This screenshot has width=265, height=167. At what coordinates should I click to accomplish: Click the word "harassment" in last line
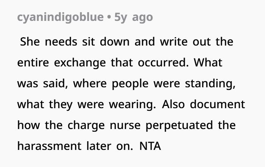[x=48, y=146]
